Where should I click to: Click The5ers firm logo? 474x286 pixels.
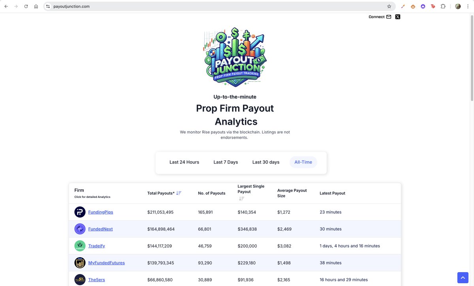(x=80, y=280)
